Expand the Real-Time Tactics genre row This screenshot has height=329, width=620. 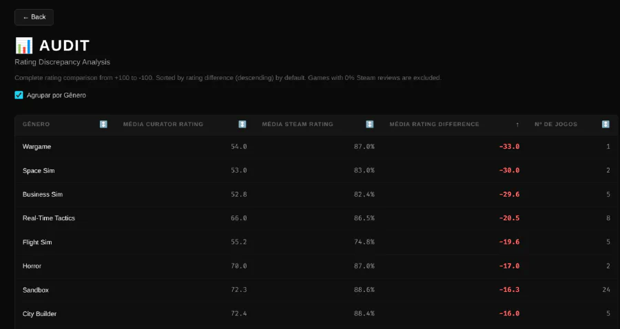49,218
